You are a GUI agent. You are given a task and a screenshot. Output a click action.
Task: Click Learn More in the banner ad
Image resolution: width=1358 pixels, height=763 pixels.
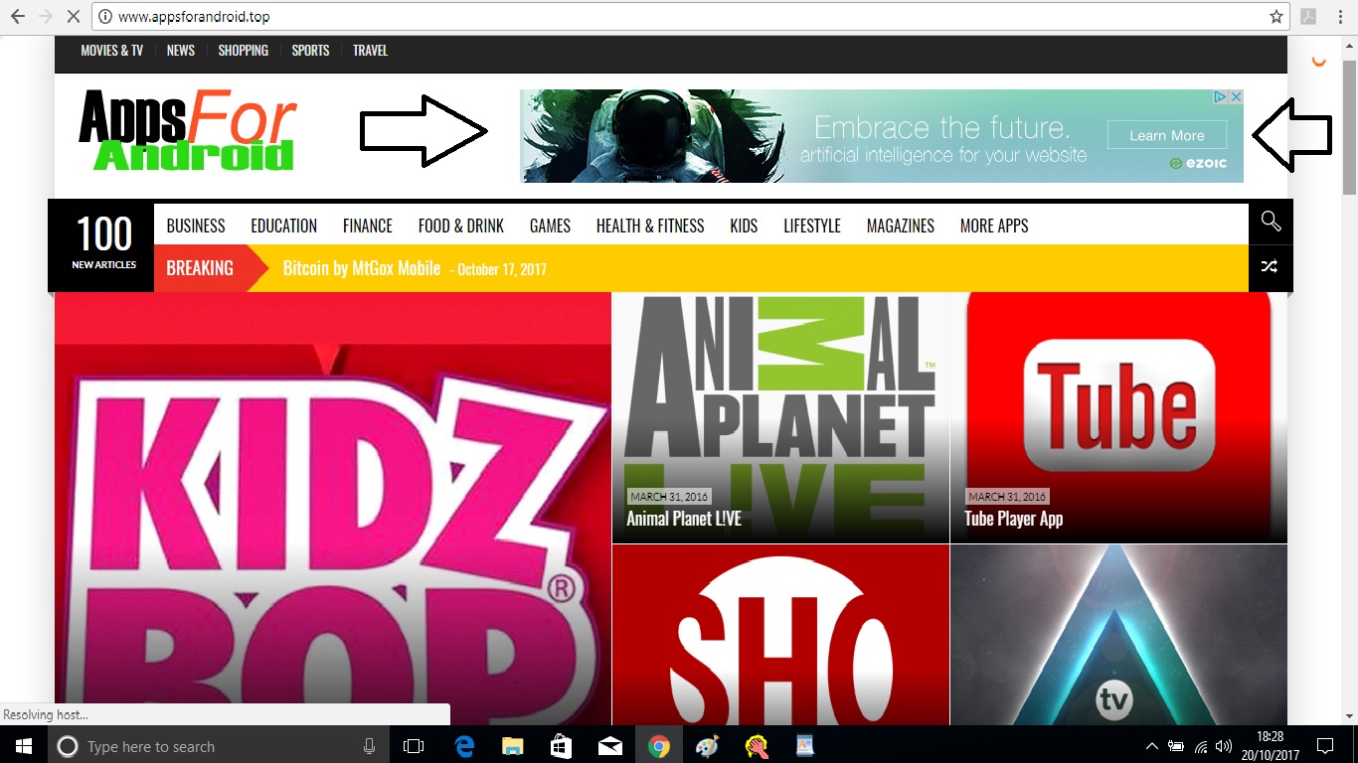1166,135
